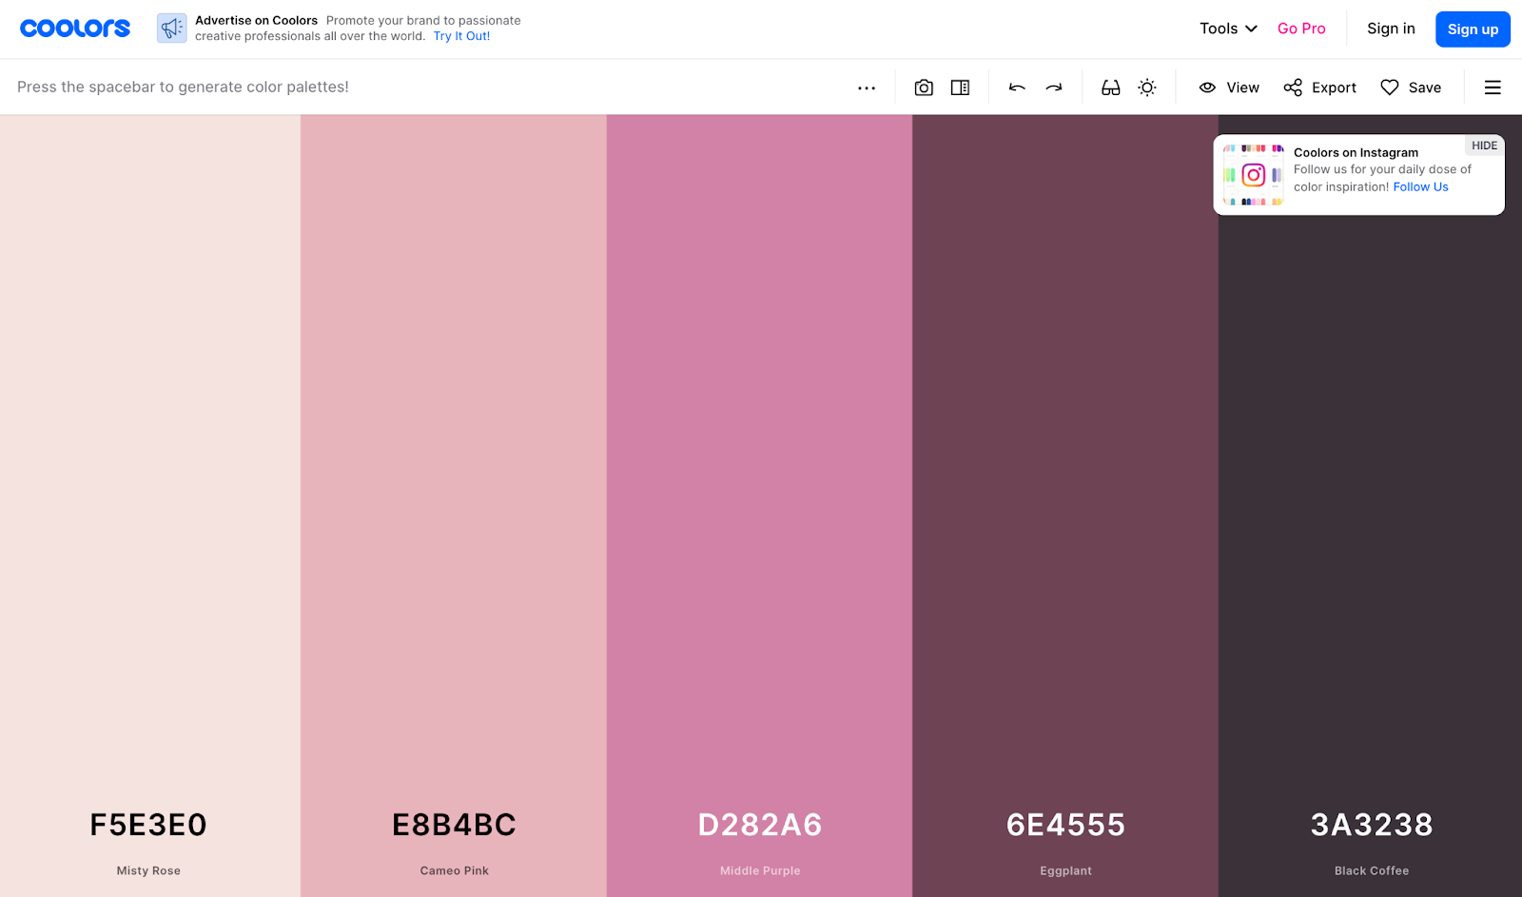Image resolution: width=1522 pixels, height=897 pixels.
Task: Select Sign in from the top bar
Action: pos(1390,28)
